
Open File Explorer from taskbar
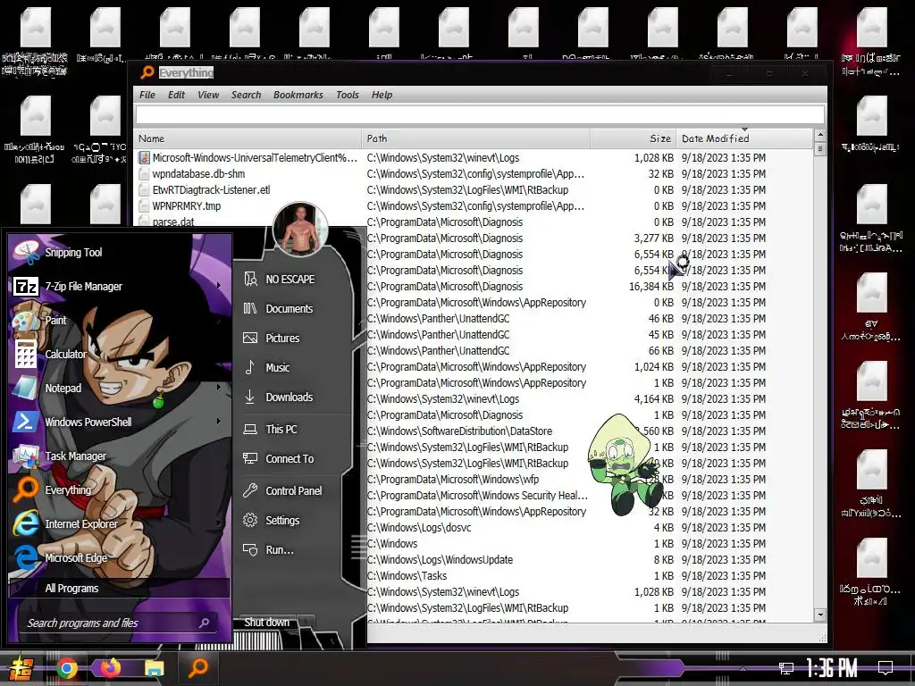pyautogui.click(x=154, y=668)
